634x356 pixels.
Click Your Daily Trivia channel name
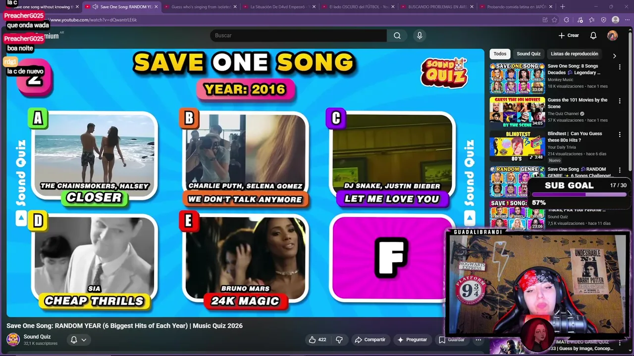click(563, 147)
